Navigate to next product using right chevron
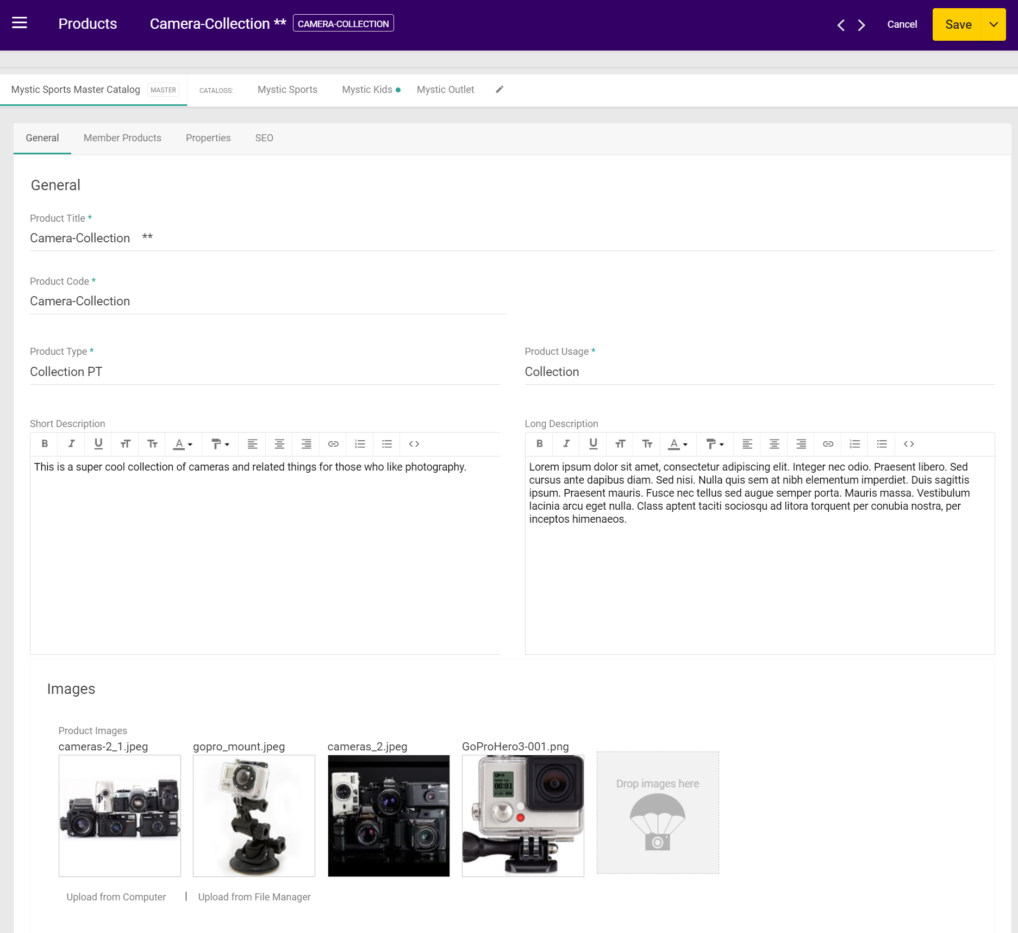The width and height of the screenshot is (1018, 933). [x=860, y=25]
